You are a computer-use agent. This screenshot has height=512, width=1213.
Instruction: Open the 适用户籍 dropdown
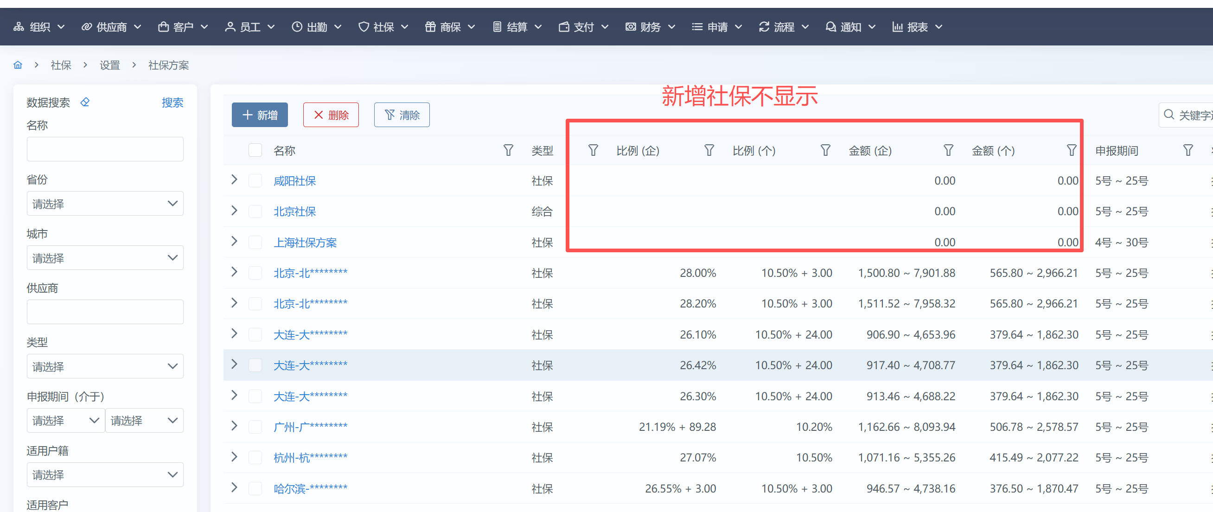pyautogui.click(x=105, y=475)
